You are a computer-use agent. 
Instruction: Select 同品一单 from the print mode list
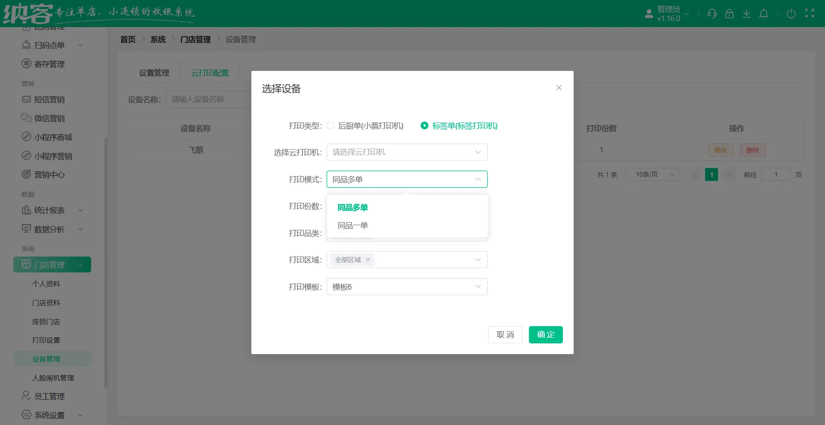click(x=352, y=225)
